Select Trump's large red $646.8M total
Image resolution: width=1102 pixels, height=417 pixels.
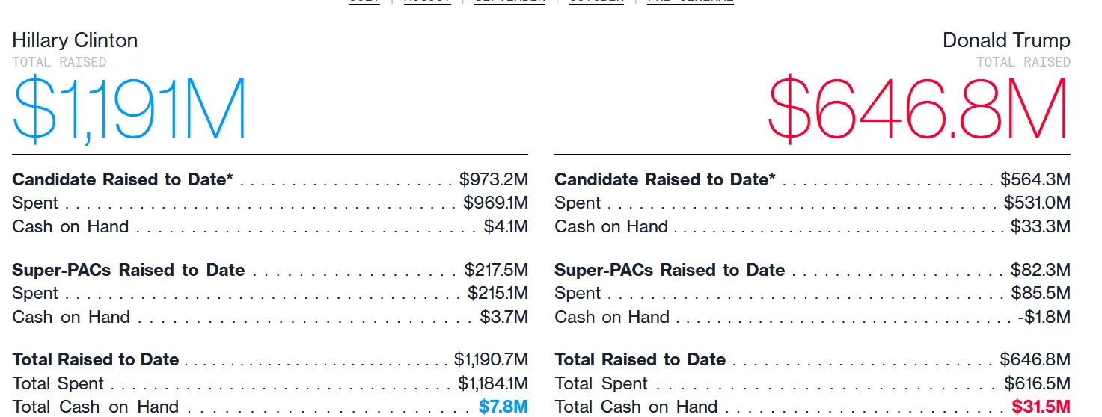(918, 110)
